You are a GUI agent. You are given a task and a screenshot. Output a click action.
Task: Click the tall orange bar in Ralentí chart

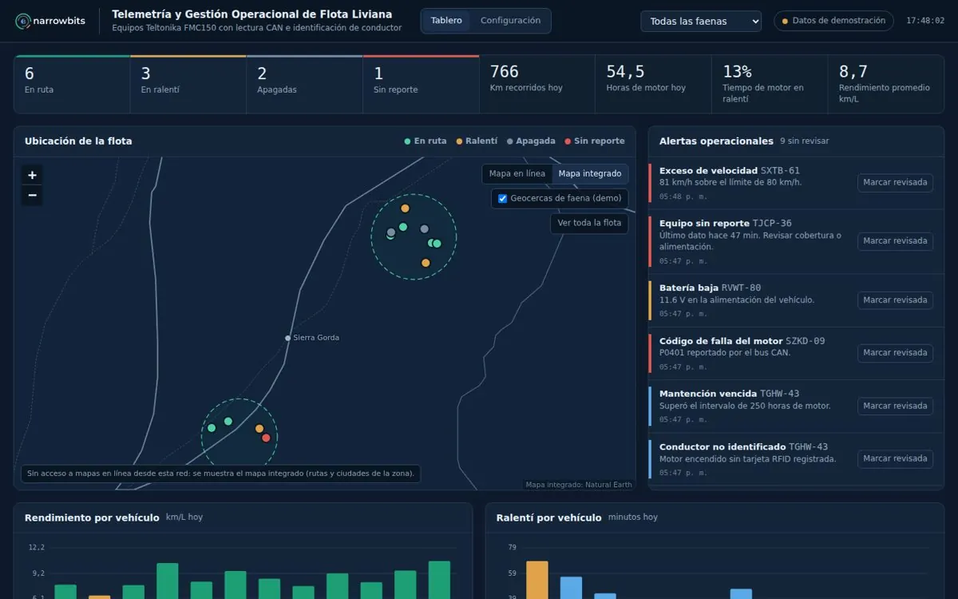coord(537,580)
